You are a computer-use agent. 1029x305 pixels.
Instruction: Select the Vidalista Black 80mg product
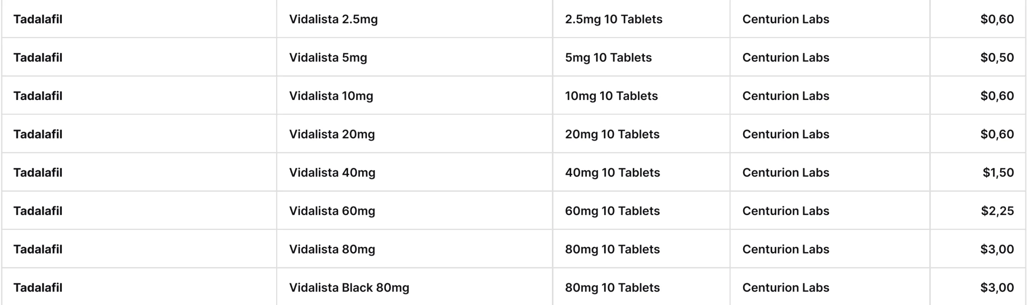(349, 287)
